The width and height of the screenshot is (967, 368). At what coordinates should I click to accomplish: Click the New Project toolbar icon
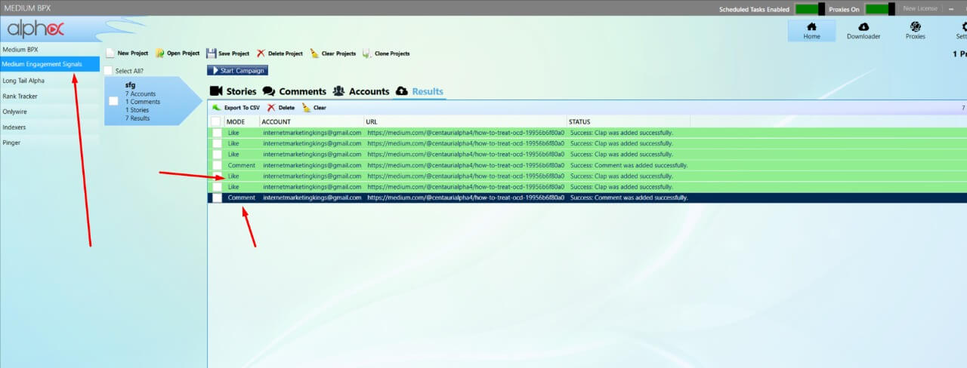(x=110, y=54)
